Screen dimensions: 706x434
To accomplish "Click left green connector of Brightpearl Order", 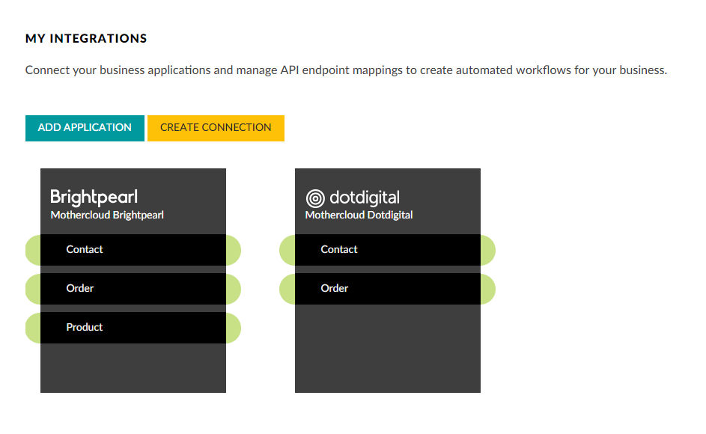I will click(x=33, y=289).
